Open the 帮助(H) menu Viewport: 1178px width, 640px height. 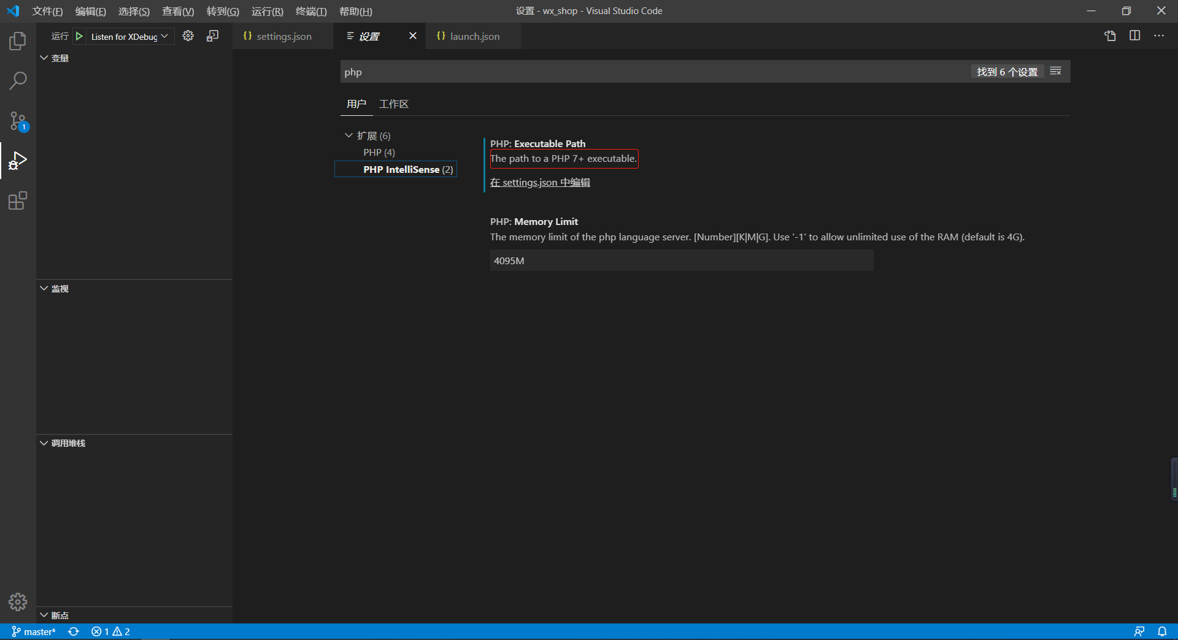coord(356,11)
